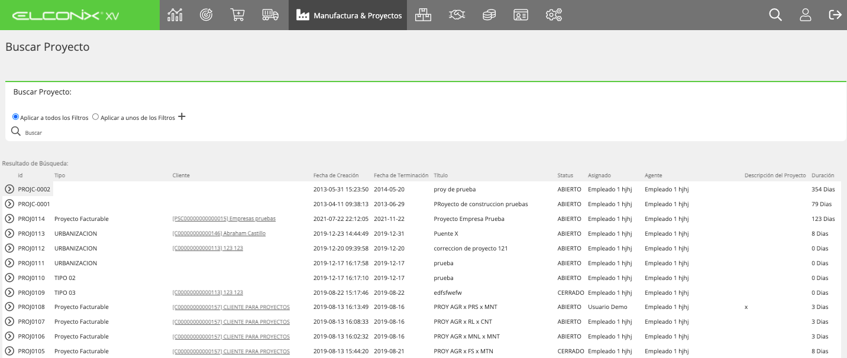Open the Abraham Castillo client link

click(219, 233)
